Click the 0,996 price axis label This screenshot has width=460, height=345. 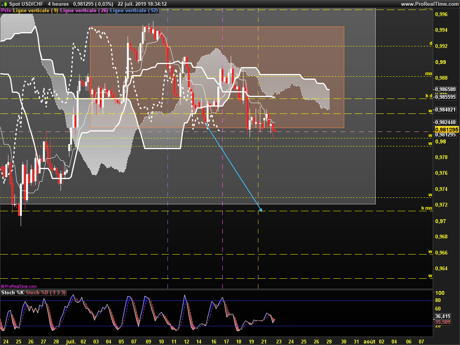click(x=441, y=14)
